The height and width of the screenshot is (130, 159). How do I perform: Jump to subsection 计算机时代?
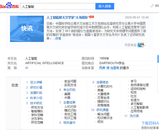(105, 86)
